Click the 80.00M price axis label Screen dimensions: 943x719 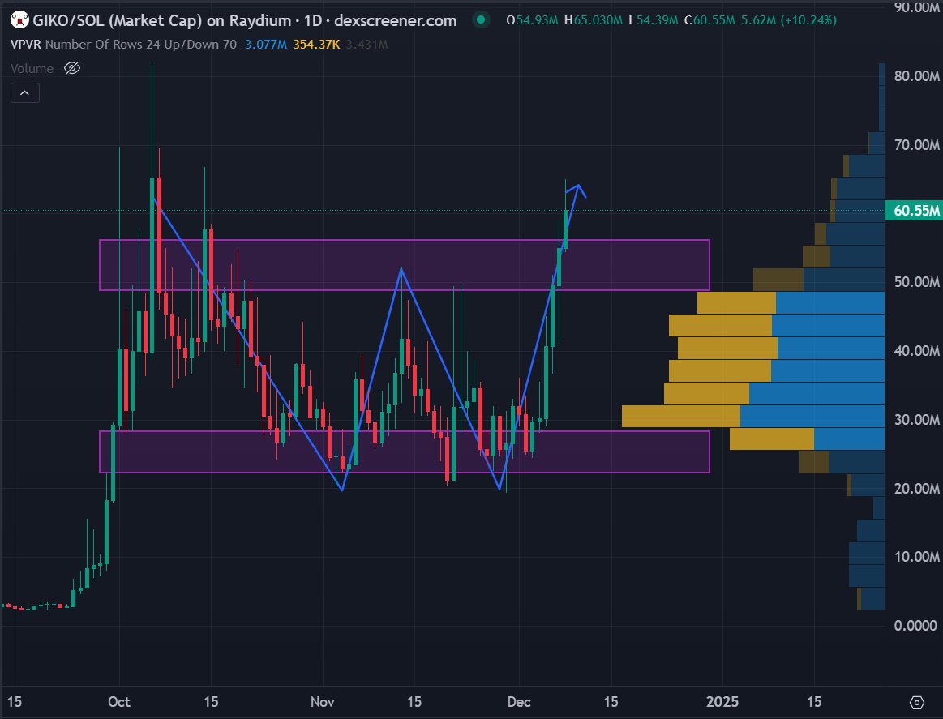click(916, 75)
